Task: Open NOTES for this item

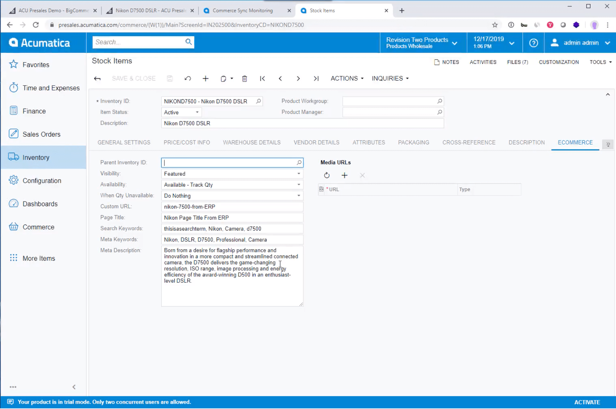Action: [x=447, y=62]
